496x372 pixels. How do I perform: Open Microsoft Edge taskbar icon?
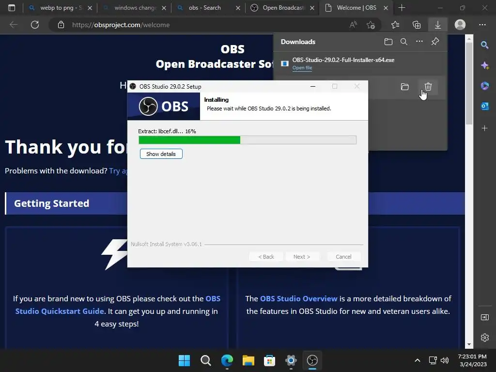point(227,360)
